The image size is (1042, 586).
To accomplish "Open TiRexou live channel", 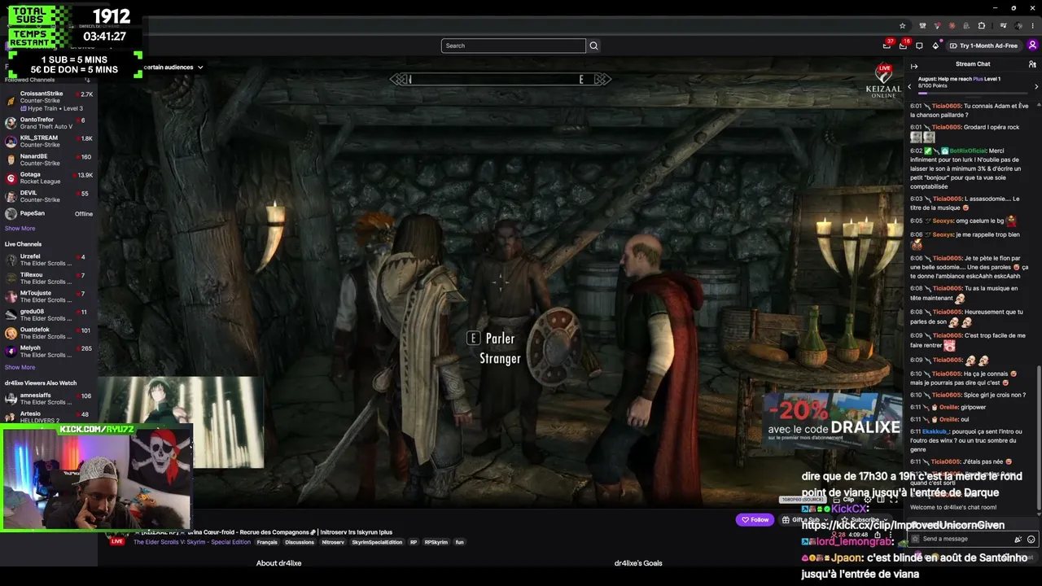I will coord(49,278).
